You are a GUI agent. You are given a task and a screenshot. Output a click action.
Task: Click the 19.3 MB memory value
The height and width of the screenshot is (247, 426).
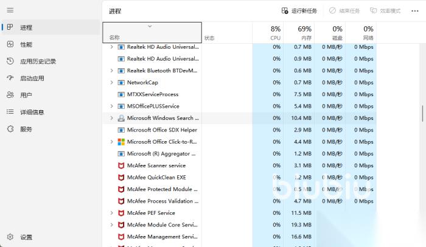click(301, 224)
